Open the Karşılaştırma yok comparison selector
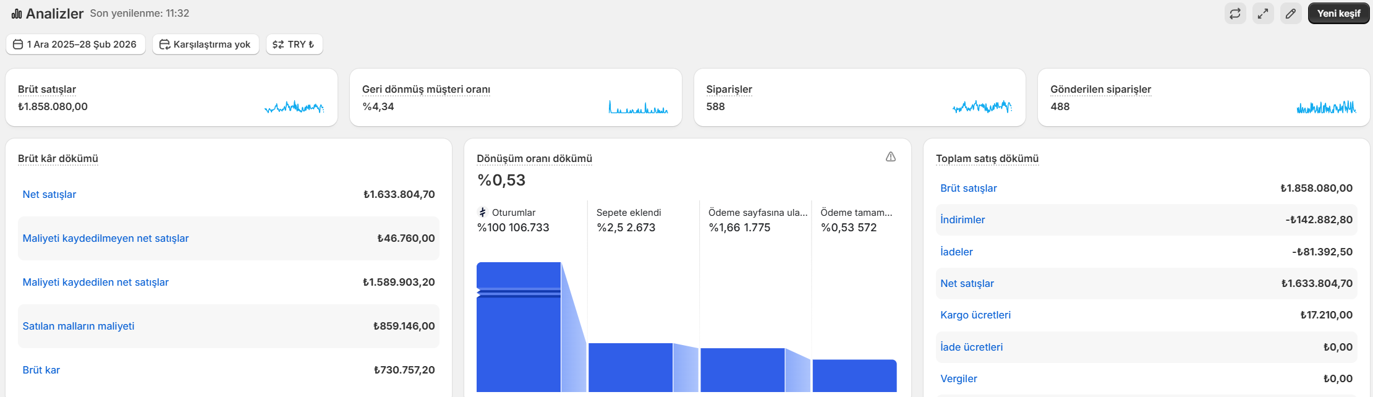1373x397 pixels. (x=206, y=45)
